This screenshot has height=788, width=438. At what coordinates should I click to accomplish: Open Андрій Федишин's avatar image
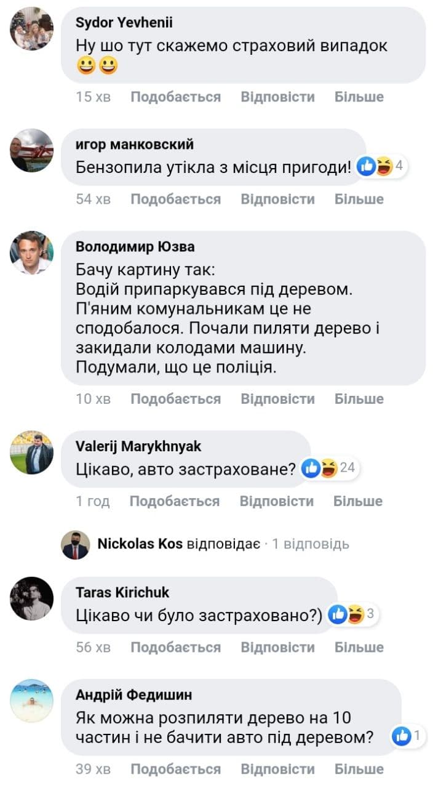tap(31, 701)
